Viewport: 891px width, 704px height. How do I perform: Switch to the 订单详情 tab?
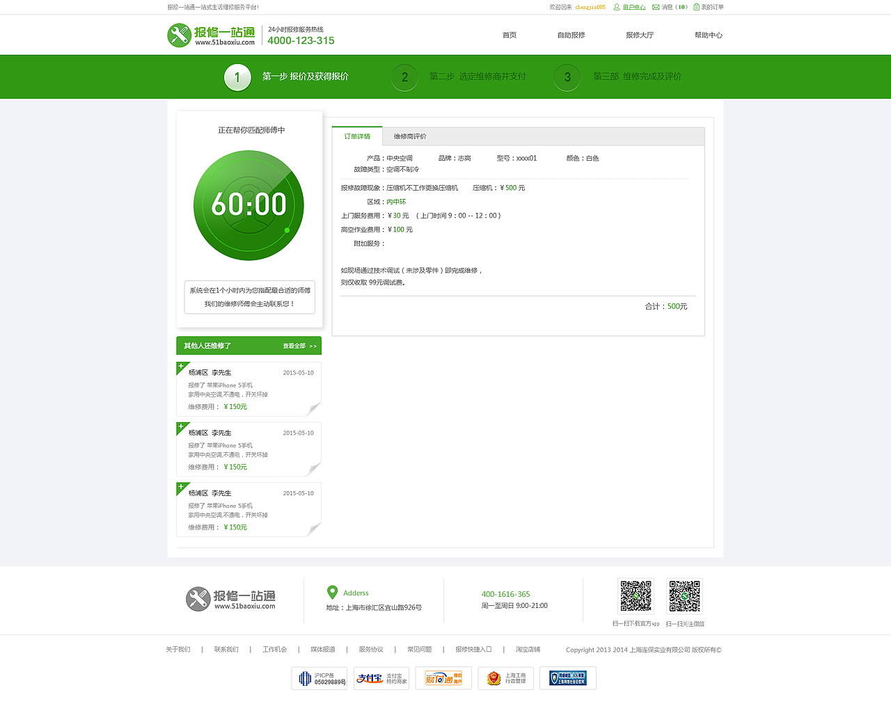click(357, 136)
